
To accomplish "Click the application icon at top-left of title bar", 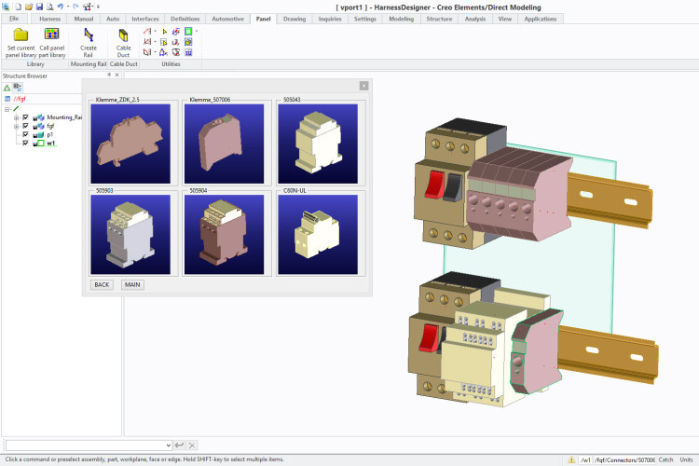I will click(6, 7).
